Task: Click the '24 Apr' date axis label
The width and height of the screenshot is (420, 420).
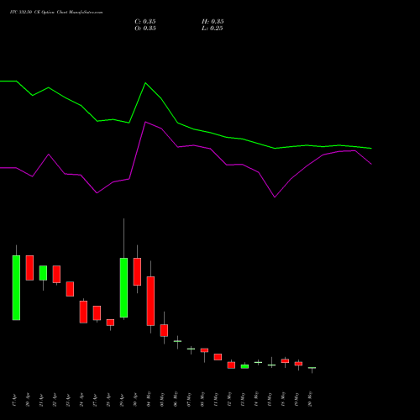Action: (81, 400)
